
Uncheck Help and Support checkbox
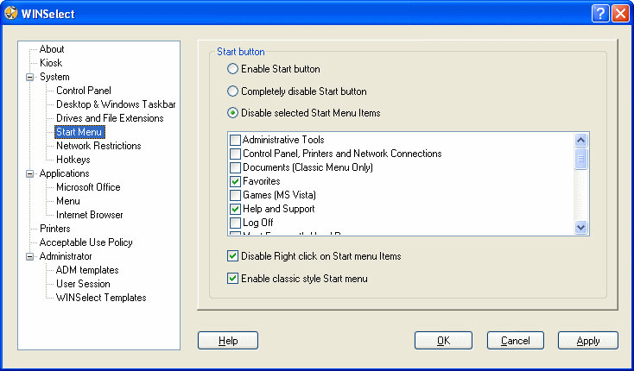point(235,209)
